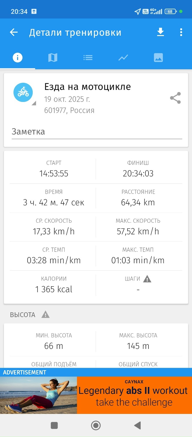Tap the warning icon next to ВЫСОТА
Image resolution: width=192 pixels, height=437 pixels.
[x=45, y=315]
